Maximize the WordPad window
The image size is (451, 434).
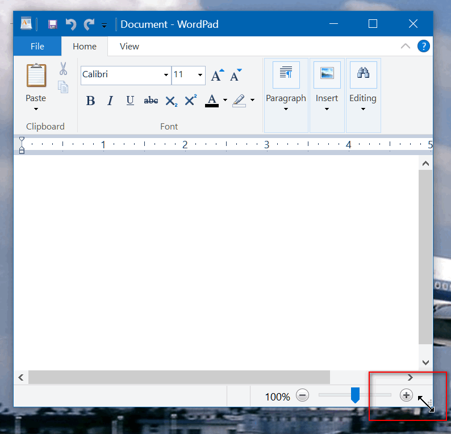click(373, 24)
